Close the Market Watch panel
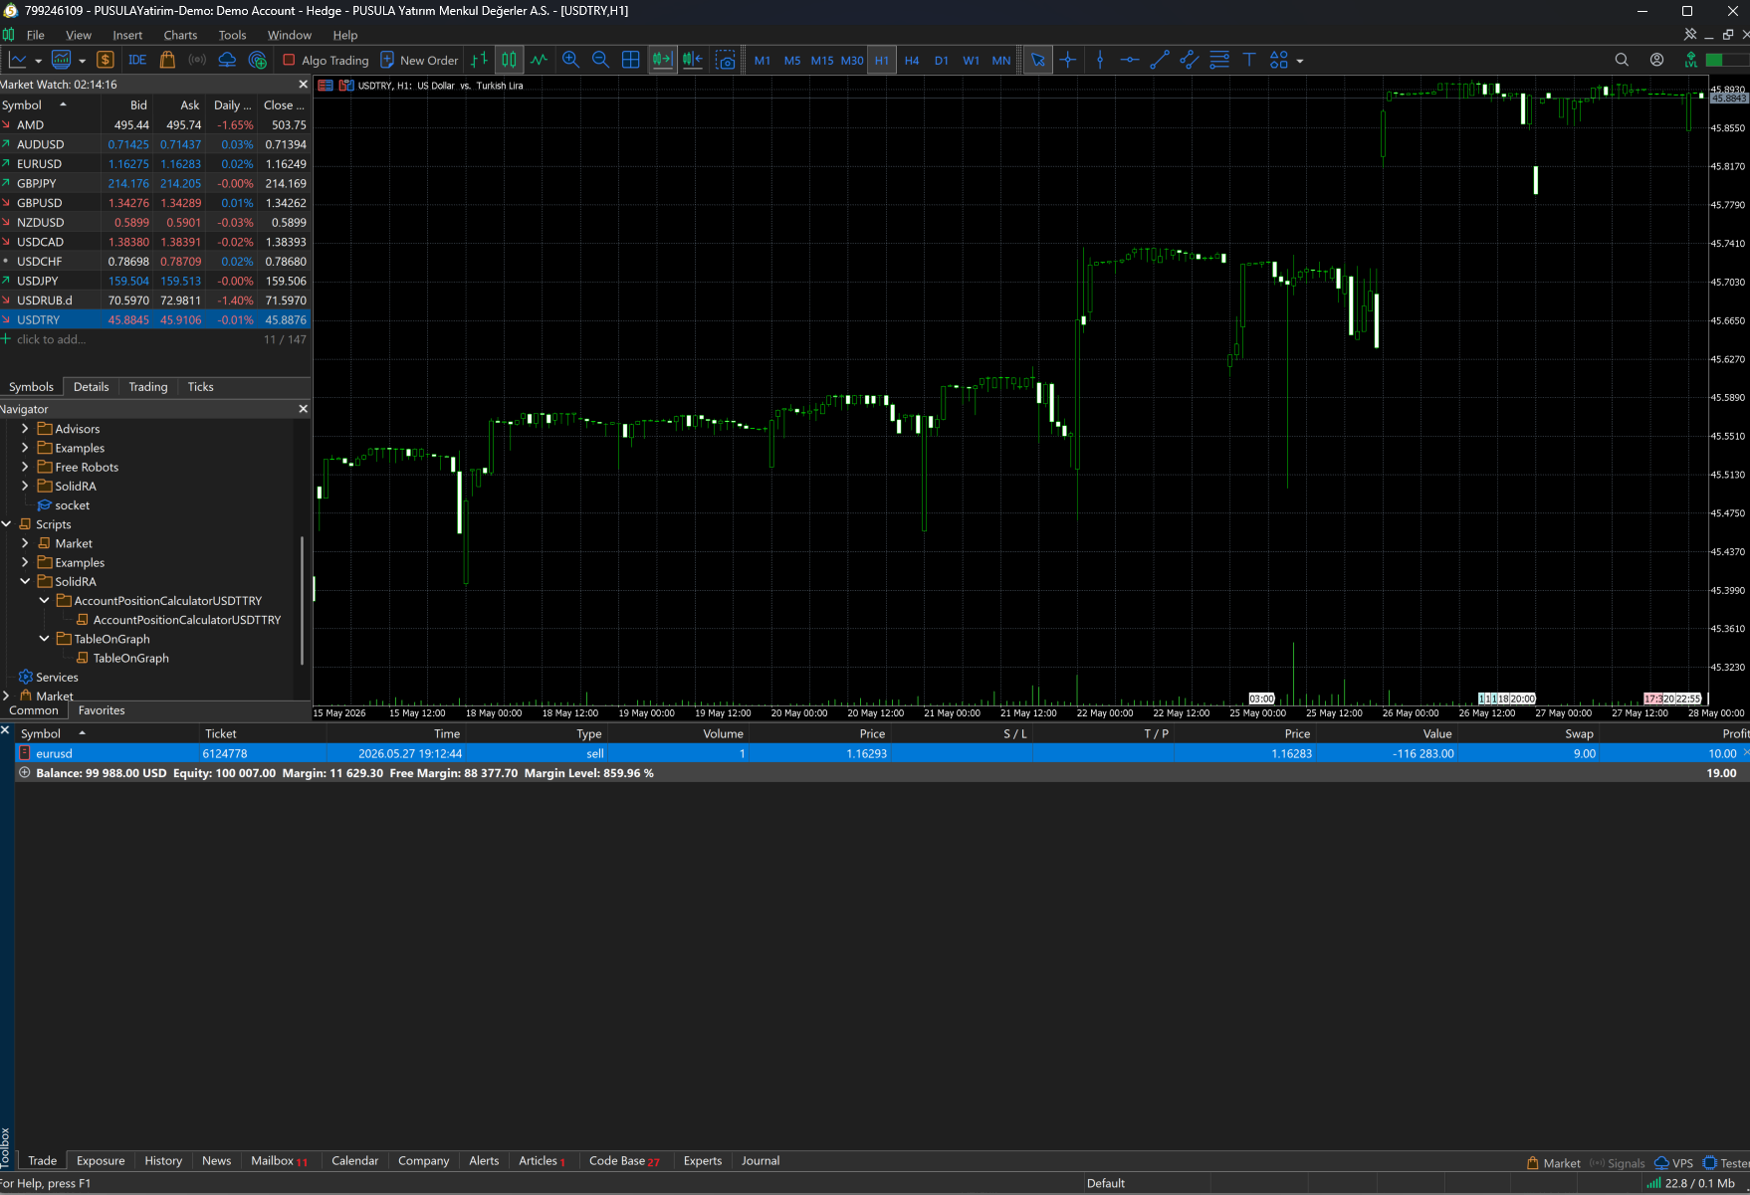The width and height of the screenshot is (1750, 1195). click(304, 85)
